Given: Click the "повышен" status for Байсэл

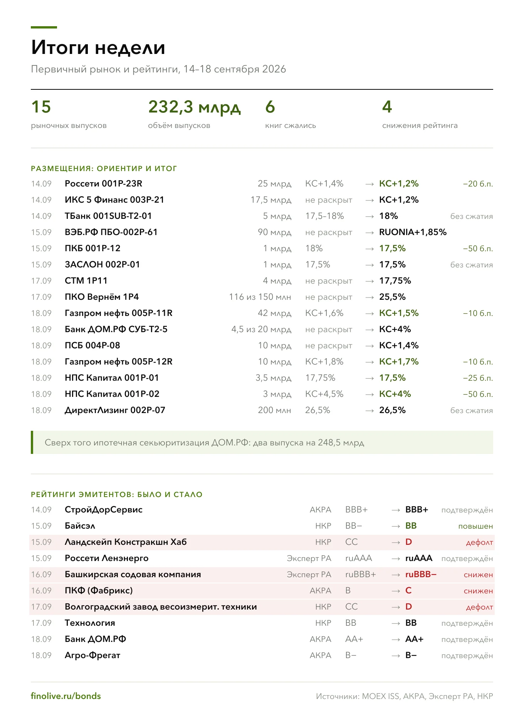Looking at the screenshot, I should (475, 526).
